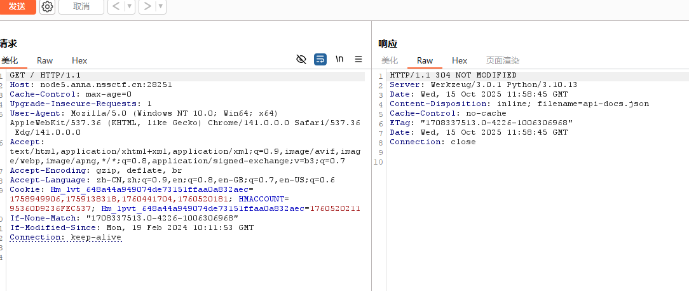Switch the request view to the Raw tab
The width and height of the screenshot is (689, 291).
point(45,60)
